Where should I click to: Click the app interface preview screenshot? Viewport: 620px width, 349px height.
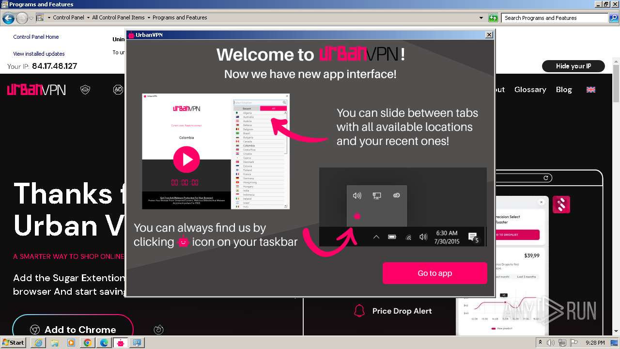click(x=216, y=151)
